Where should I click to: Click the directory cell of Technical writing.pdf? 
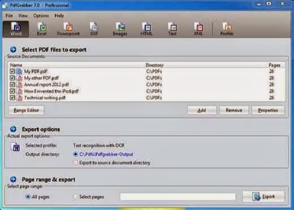click(x=154, y=98)
